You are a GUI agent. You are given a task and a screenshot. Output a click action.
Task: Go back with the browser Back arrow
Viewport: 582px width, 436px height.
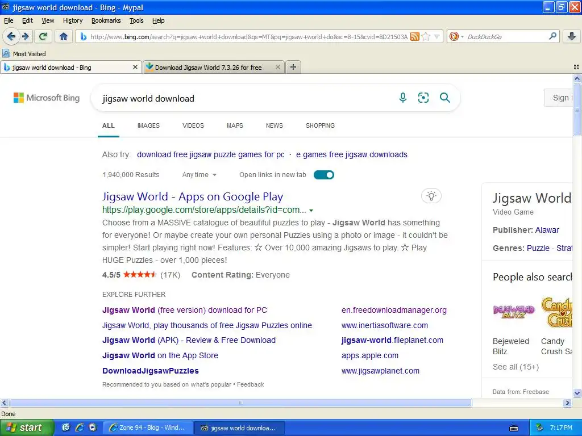11,36
